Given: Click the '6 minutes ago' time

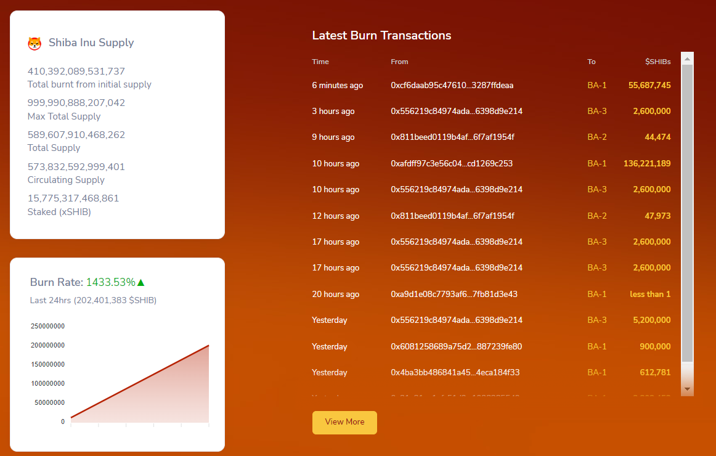Looking at the screenshot, I should point(338,86).
